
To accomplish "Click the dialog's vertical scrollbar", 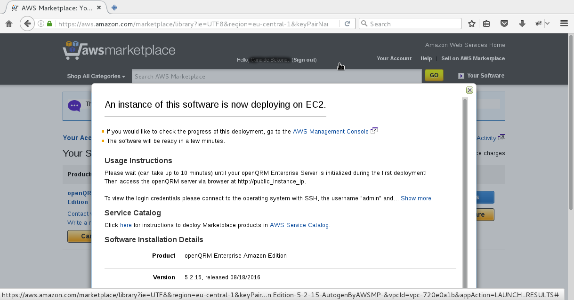I will coord(465,192).
